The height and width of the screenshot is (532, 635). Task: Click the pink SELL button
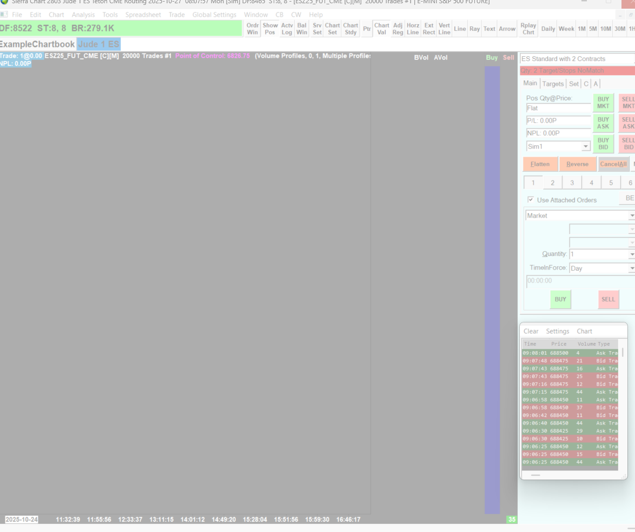tap(608, 300)
